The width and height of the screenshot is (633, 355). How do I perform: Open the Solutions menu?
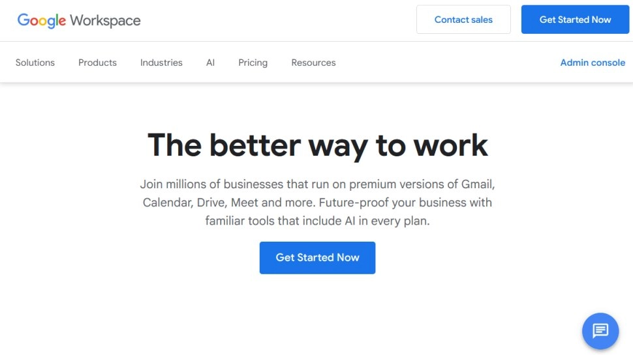(x=35, y=63)
